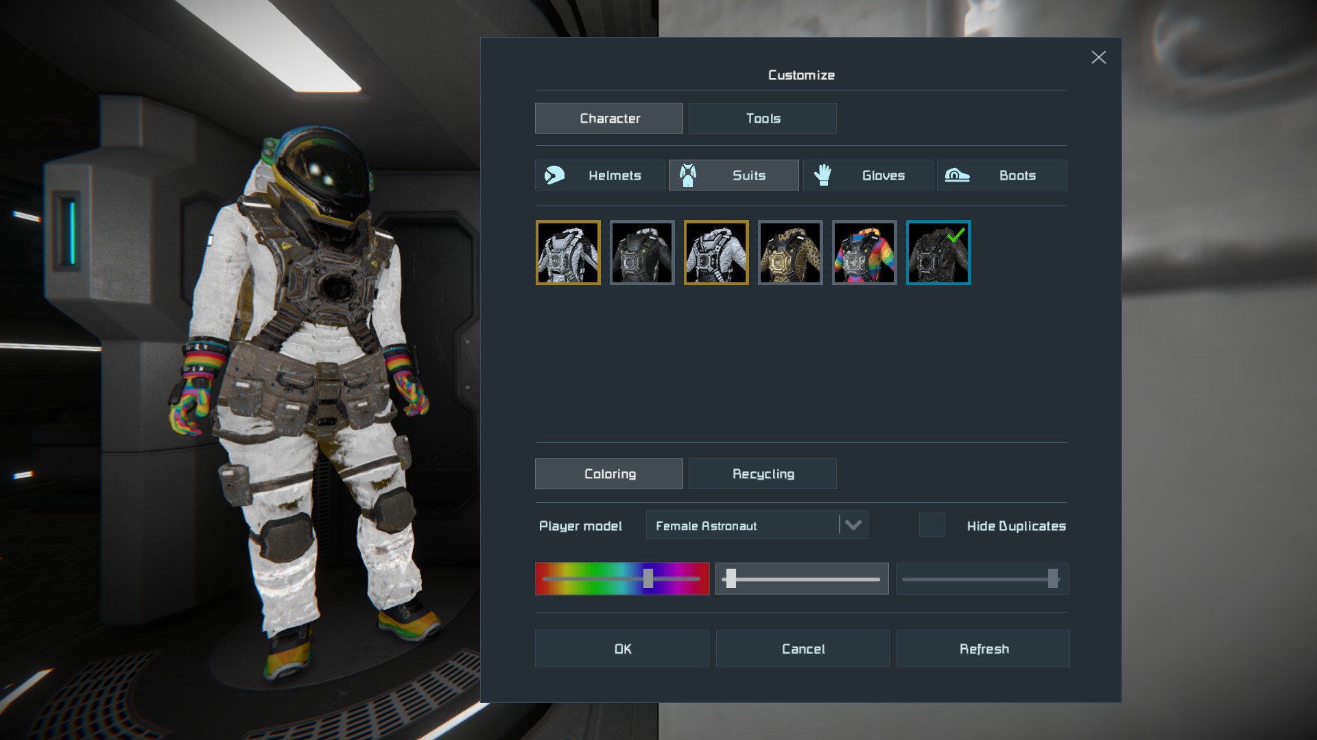Switch to the Tools tab
This screenshot has width=1317, height=740.
(762, 119)
